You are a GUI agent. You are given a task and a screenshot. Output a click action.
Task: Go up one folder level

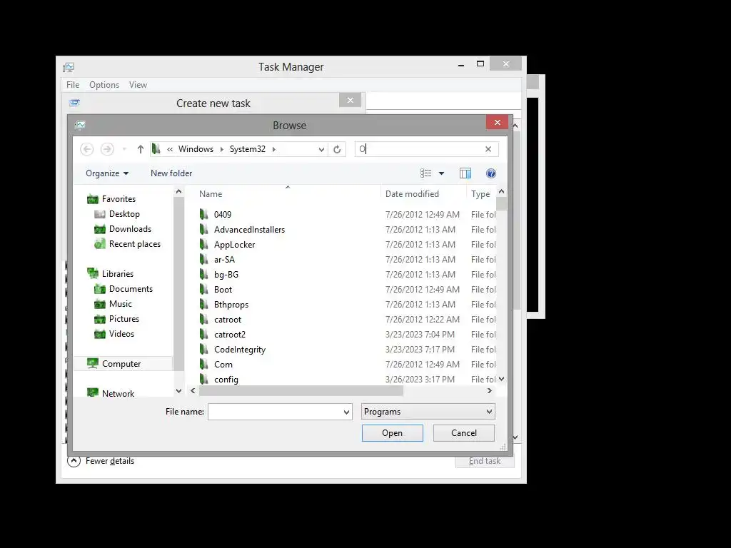[x=141, y=149]
